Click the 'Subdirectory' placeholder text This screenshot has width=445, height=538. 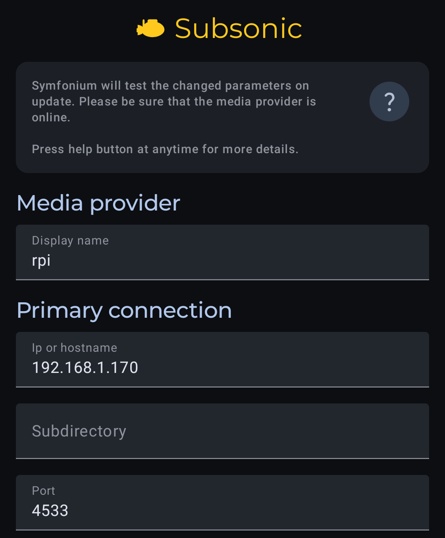(79, 431)
